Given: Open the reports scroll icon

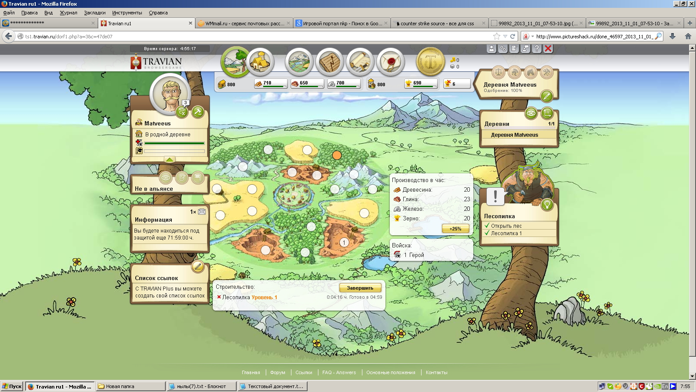Looking at the screenshot, I should click(x=360, y=62).
